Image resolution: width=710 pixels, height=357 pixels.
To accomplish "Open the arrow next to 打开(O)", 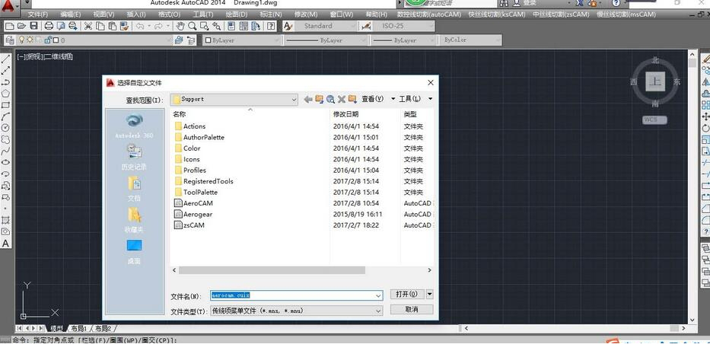I will (x=429, y=294).
